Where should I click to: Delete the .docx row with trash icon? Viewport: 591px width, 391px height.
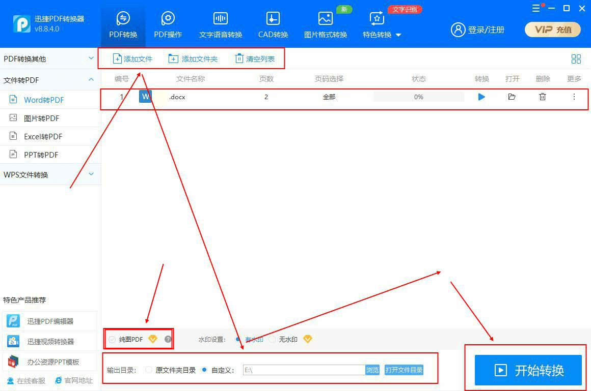point(543,97)
